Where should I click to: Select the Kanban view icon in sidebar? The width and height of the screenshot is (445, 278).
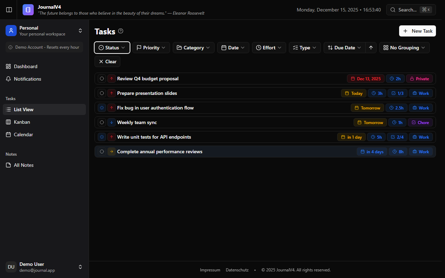[8, 122]
